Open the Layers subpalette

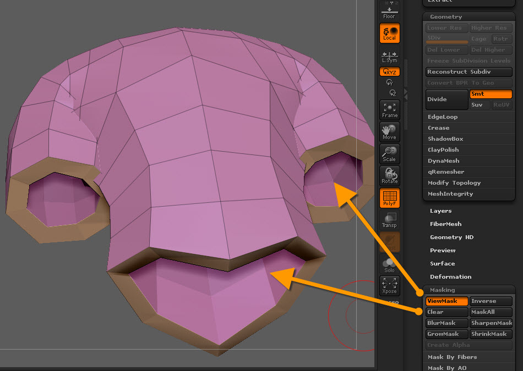coord(440,211)
